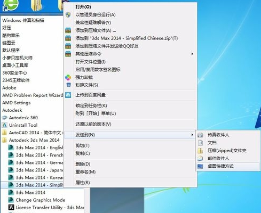Click the 3ds Max 2014 - French icon

pyautogui.click(x=11, y=155)
